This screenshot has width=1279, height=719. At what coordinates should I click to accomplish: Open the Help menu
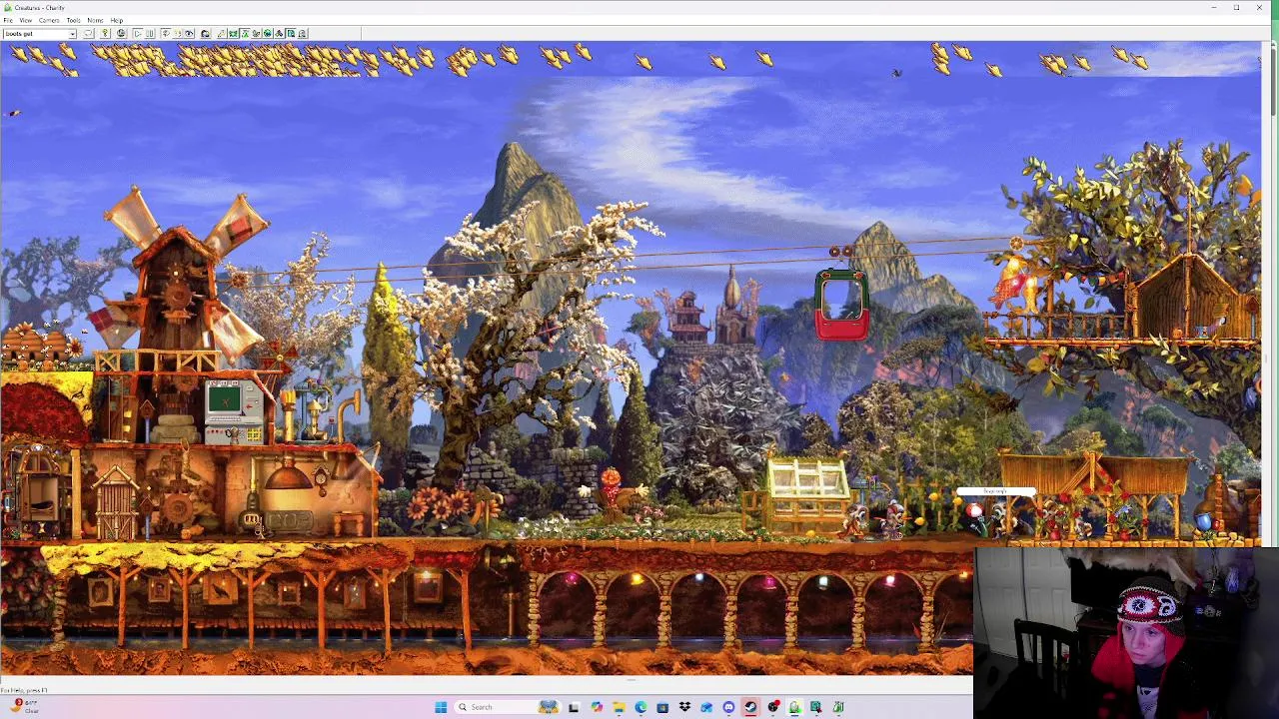[117, 20]
